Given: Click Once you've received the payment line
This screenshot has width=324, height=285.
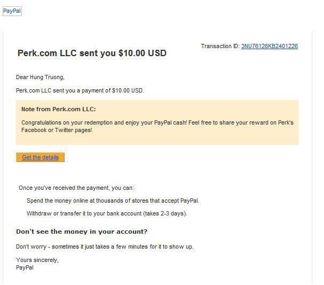Looking at the screenshot, I should (x=76, y=188).
